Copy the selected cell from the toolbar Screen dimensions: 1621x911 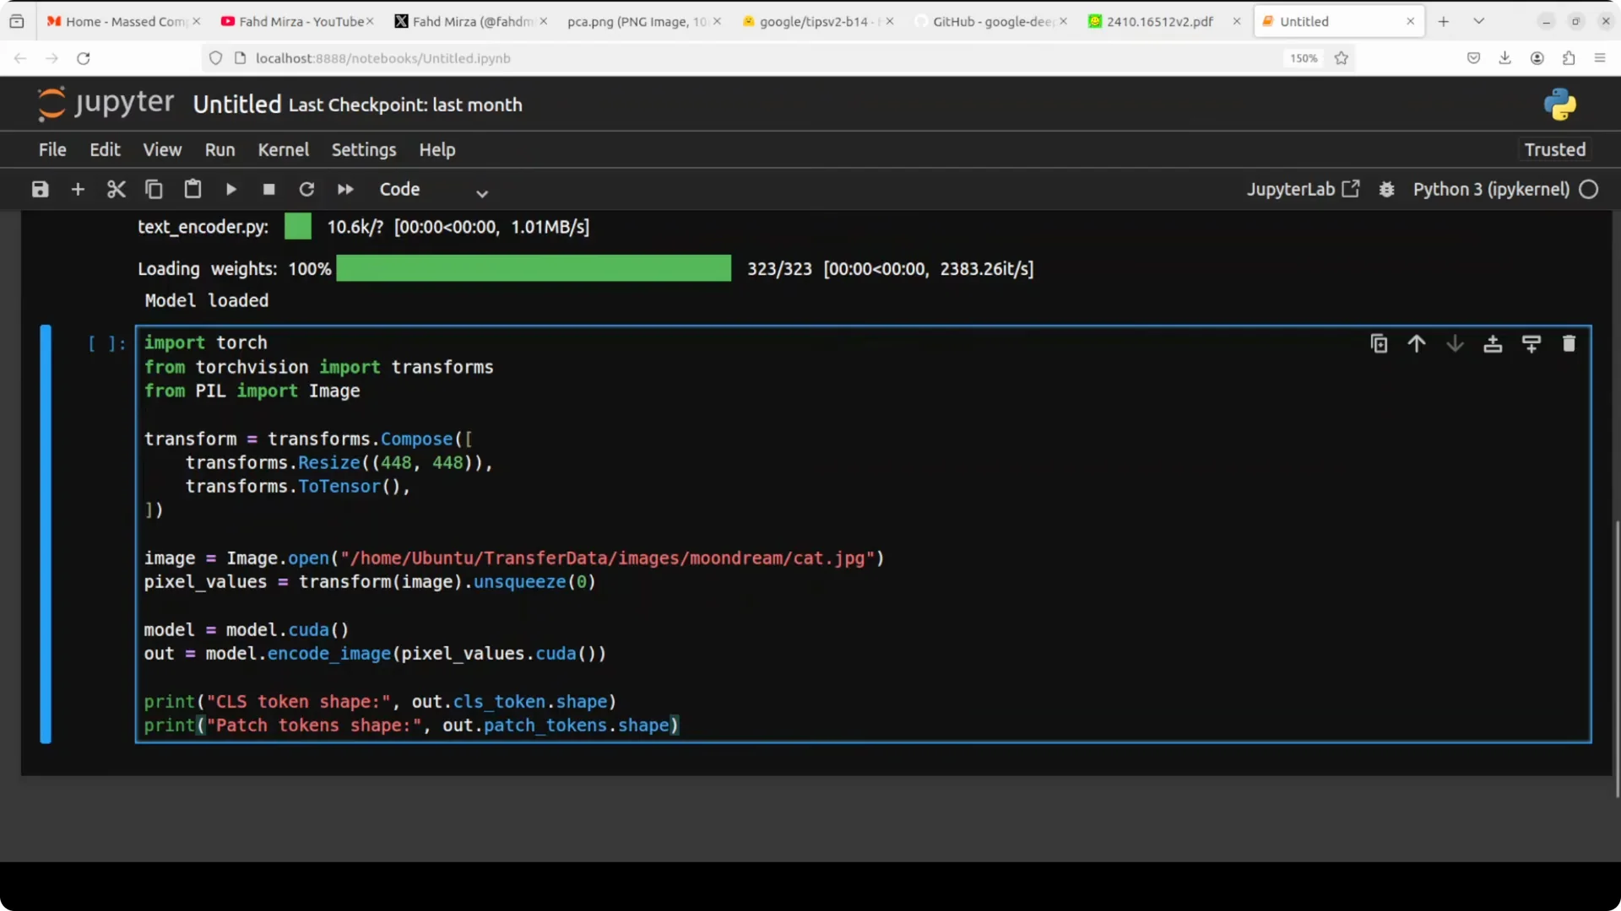pyautogui.click(x=154, y=189)
